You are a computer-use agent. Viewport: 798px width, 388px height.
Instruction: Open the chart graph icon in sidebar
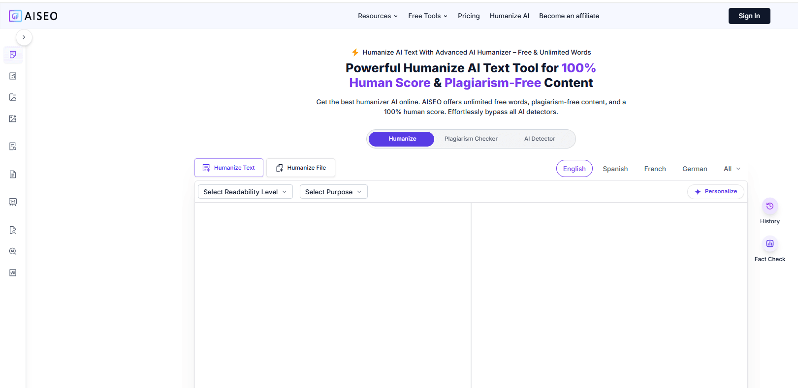point(13,76)
